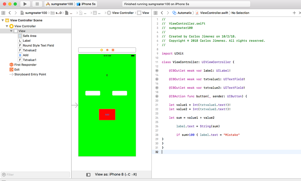Image resolution: width=301 pixels, height=181 pixels.
Task: Collapse the View disclosure triangle
Action: click(11, 31)
